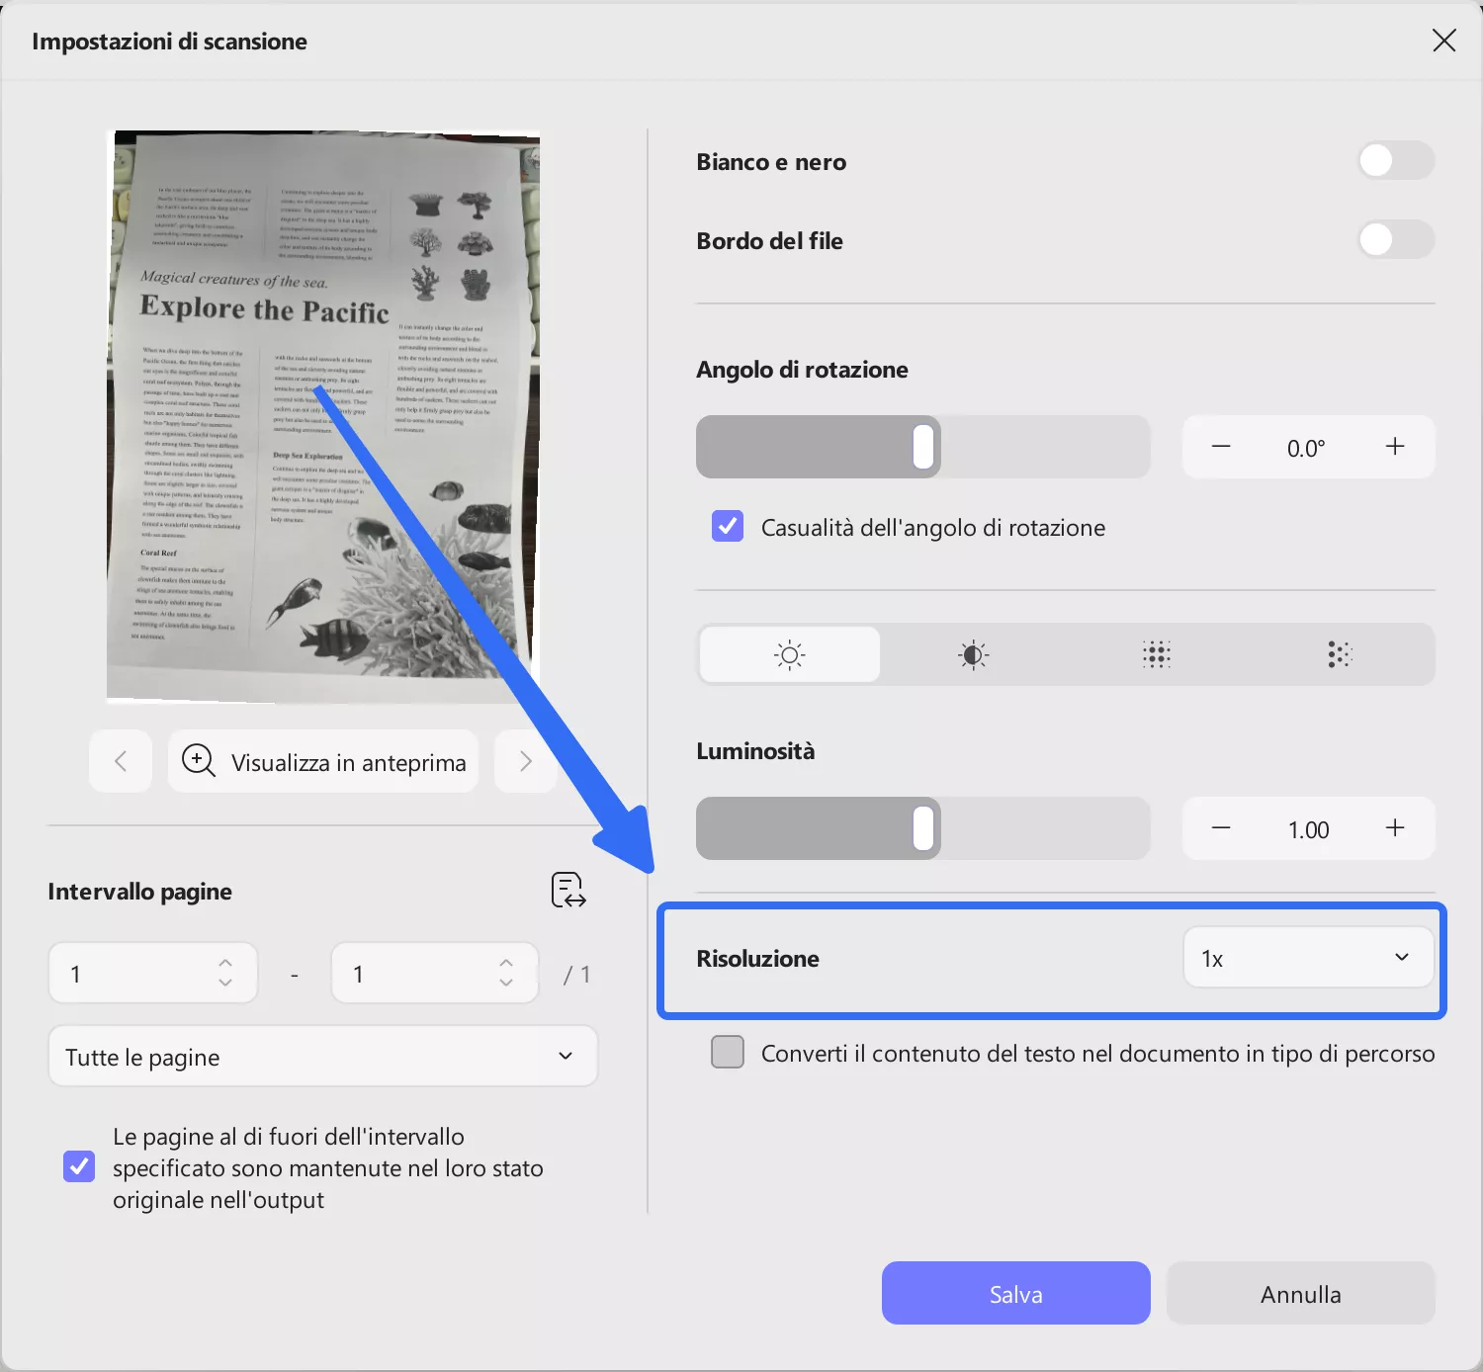
Task: Click the magnifier icon on Visualizza in anteprima
Action: pos(197,761)
